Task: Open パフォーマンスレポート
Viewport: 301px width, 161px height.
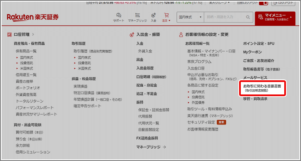Action: point(35,108)
